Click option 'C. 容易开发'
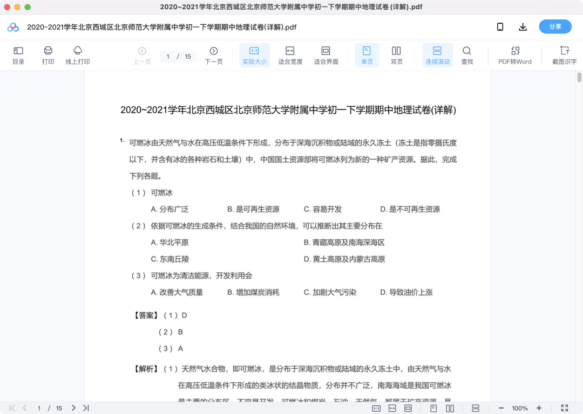The width and height of the screenshot is (583, 414). pyautogui.click(x=323, y=209)
